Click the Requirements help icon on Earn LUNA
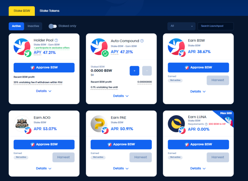The height and width of the screenshot is (181, 248). coord(206,124)
